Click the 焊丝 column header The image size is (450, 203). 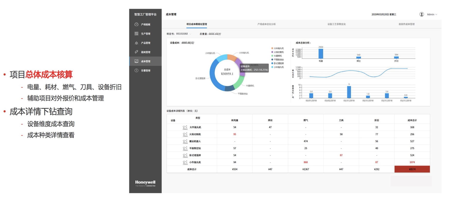tap(270, 120)
